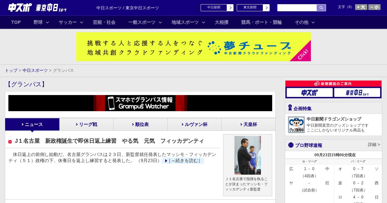Click the arrow beside 東京新聞
Viewport: 387px width, 203px height.
coord(266,8)
